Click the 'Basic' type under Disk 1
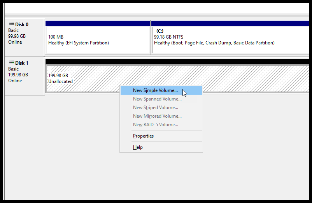This screenshot has height=203, width=312. click(13, 69)
